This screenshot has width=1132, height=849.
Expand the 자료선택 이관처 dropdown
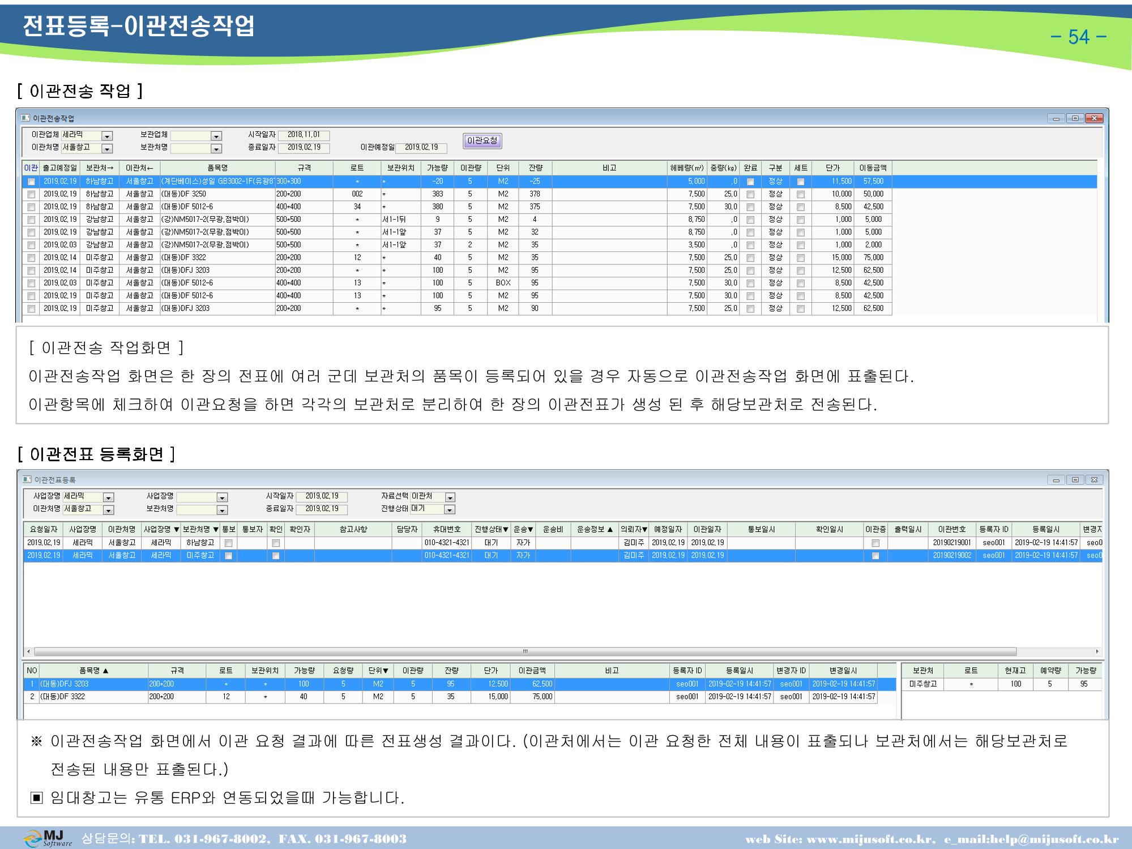450,498
